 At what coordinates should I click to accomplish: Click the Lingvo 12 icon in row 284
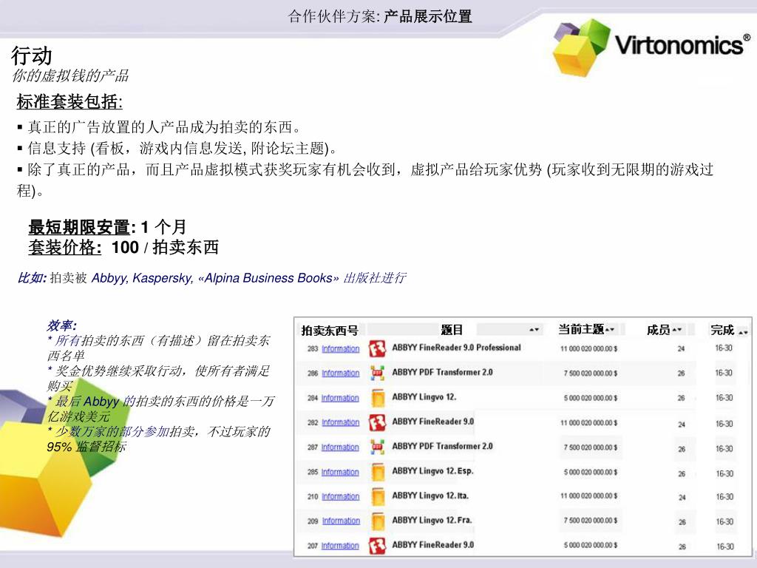(x=378, y=397)
